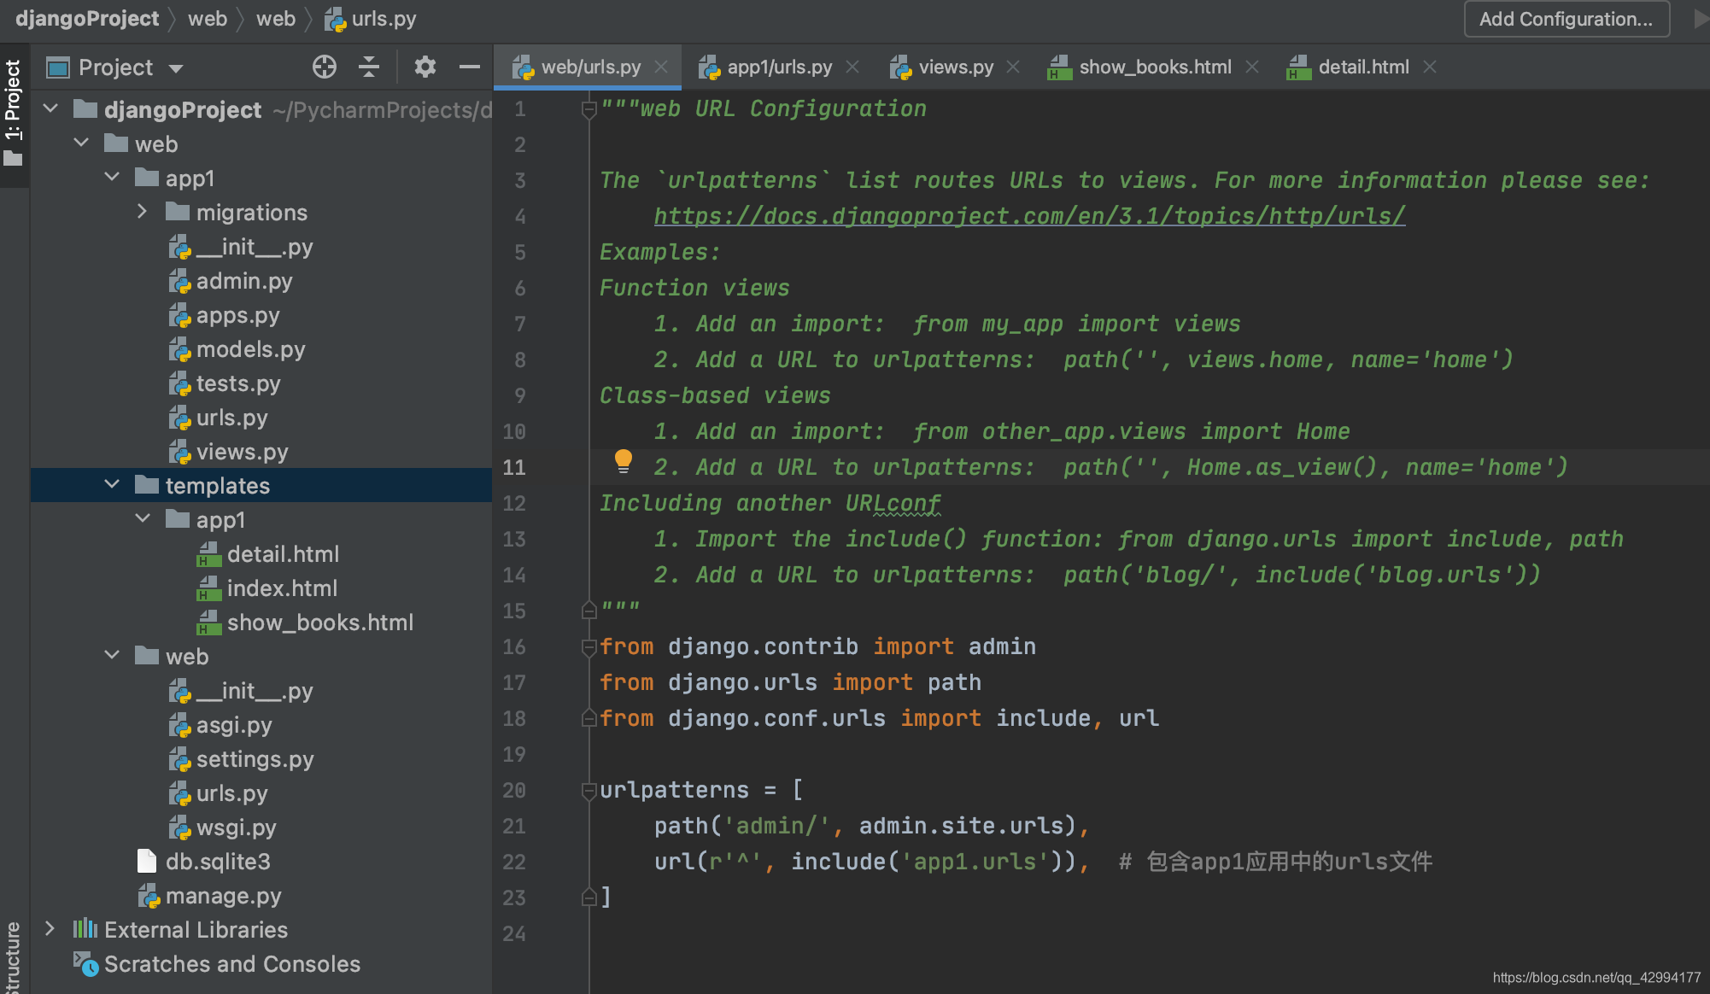Click the urlpatterns variable on line 20
Screen dimensions: 1710x994
tap(674, 790)
